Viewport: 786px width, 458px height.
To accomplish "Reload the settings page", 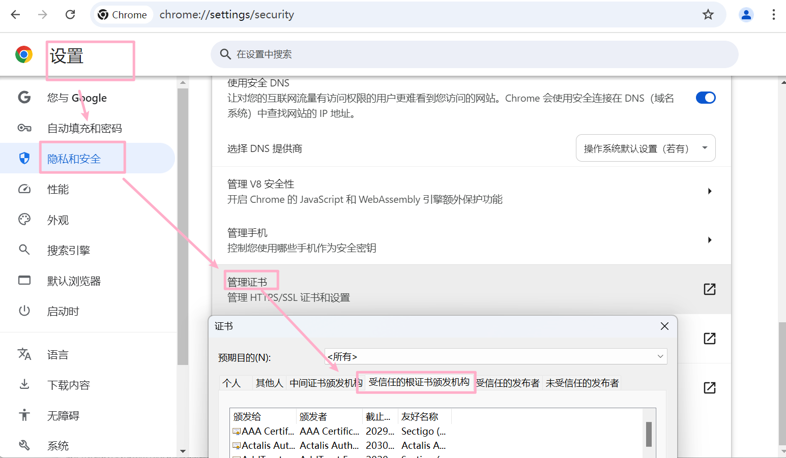I will click(70, 15).
